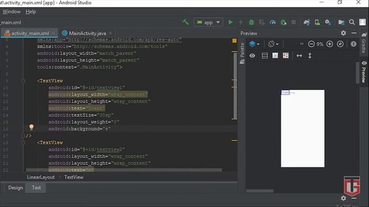The image size is (369, 207).
Task: Expand hidden preview toolbar items chevron
Action: coord(302,44)
